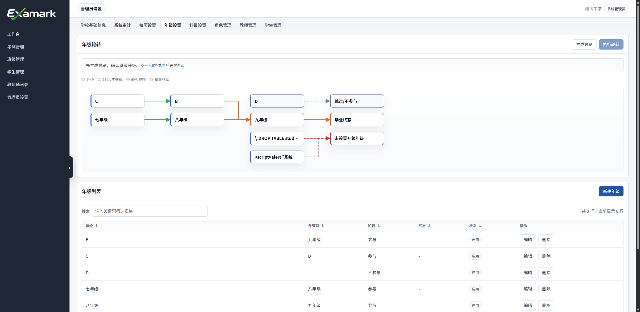
Task: Open the 科目设置 tab
Action: pyautogui.click(x=198, y=25)
